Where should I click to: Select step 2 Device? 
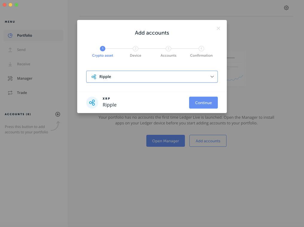pos(136,52)
